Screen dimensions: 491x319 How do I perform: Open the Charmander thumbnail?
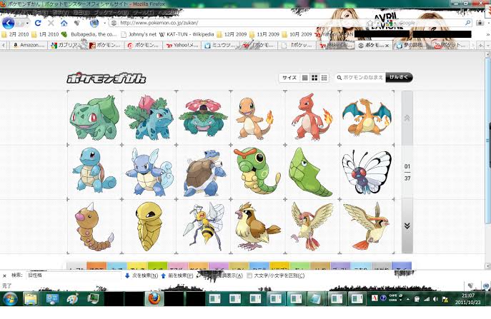point(257,118)
